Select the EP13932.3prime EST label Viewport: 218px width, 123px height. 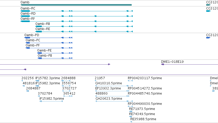click(x=108, y=88)
